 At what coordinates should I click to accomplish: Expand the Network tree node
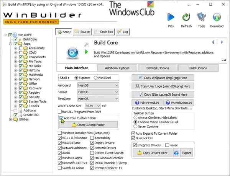[16, 79]
